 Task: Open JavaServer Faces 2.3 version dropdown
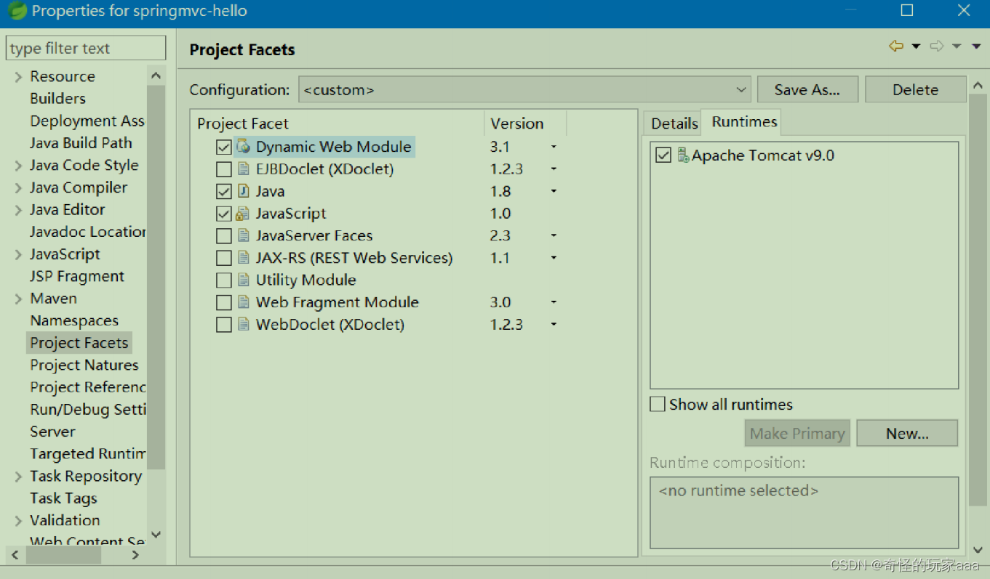[x=554, y=236]
